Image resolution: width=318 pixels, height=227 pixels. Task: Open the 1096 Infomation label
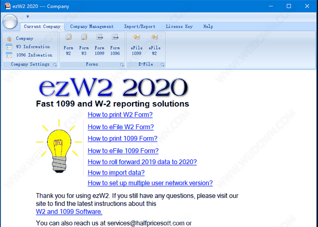click(34, 55)
